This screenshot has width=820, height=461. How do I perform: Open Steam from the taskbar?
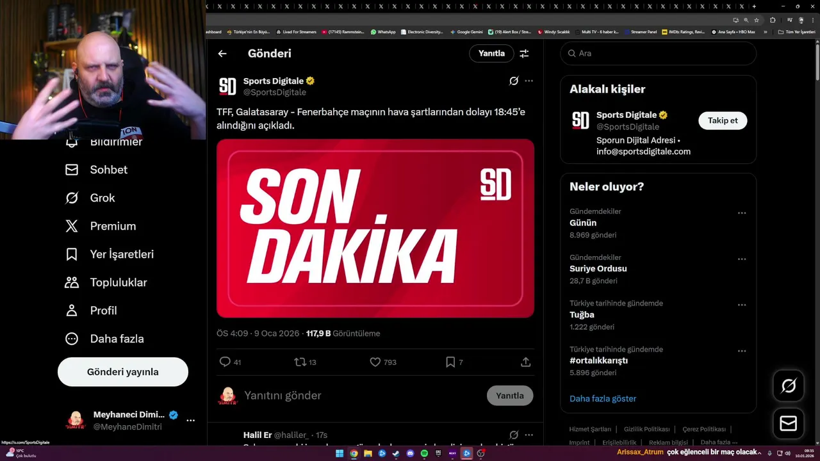click(x=396, y=453)
